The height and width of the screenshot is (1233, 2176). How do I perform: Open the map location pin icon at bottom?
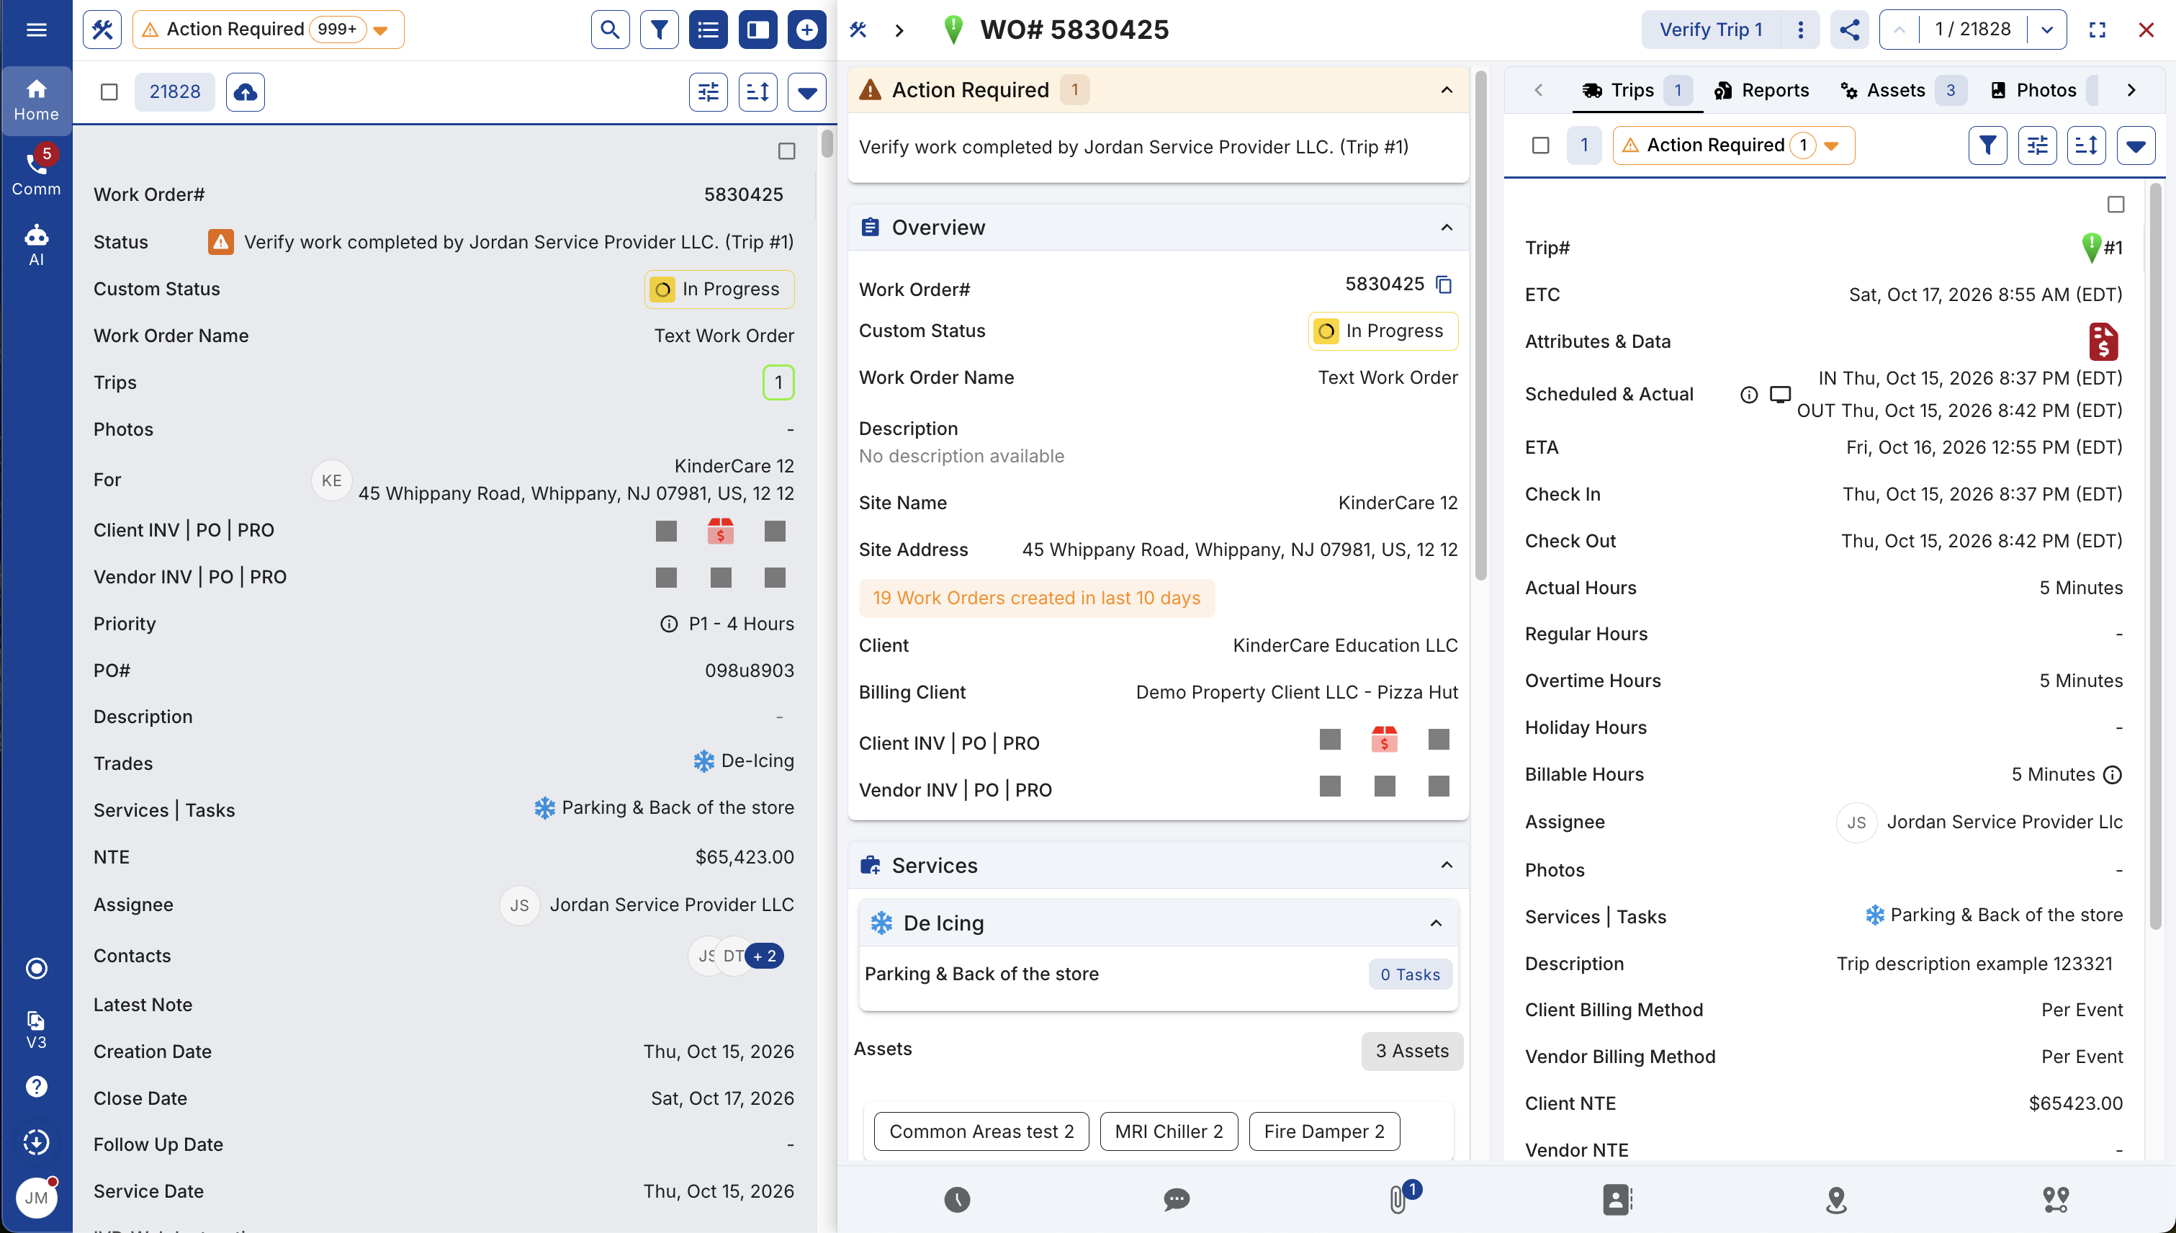pos(1835,1199)
